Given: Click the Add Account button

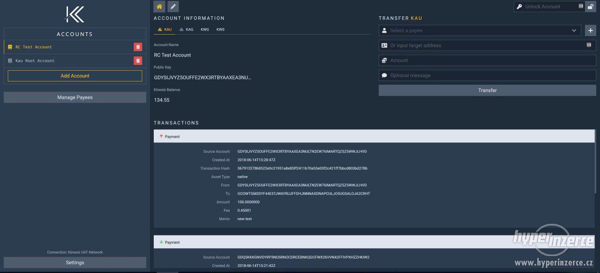Looking at the screenshot, I should (x=75, y=76).
